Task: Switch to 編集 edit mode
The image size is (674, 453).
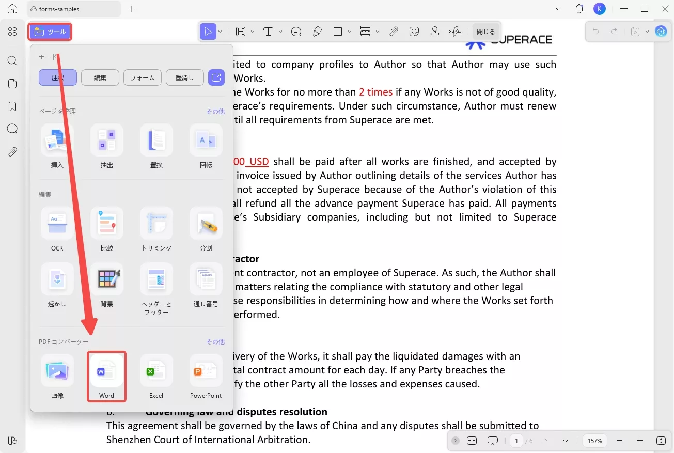Action: [100, 77]
